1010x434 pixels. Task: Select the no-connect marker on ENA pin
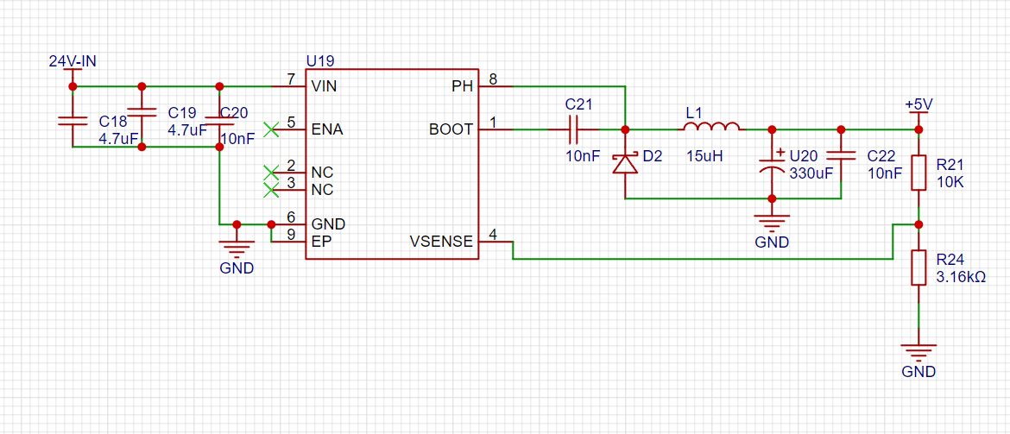pos(272,129)
